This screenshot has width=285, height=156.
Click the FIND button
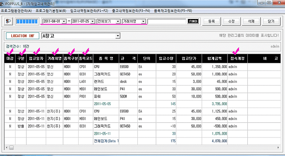tap(193, 21)
